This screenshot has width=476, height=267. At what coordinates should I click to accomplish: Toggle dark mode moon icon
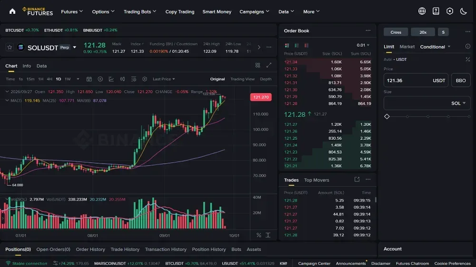(463, 11)
